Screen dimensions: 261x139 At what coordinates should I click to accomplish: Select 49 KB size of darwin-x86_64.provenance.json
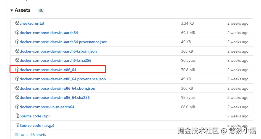click(186, 79)
